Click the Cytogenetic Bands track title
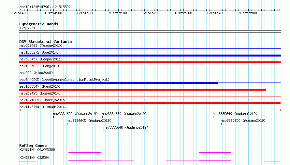 click(39, 24)
